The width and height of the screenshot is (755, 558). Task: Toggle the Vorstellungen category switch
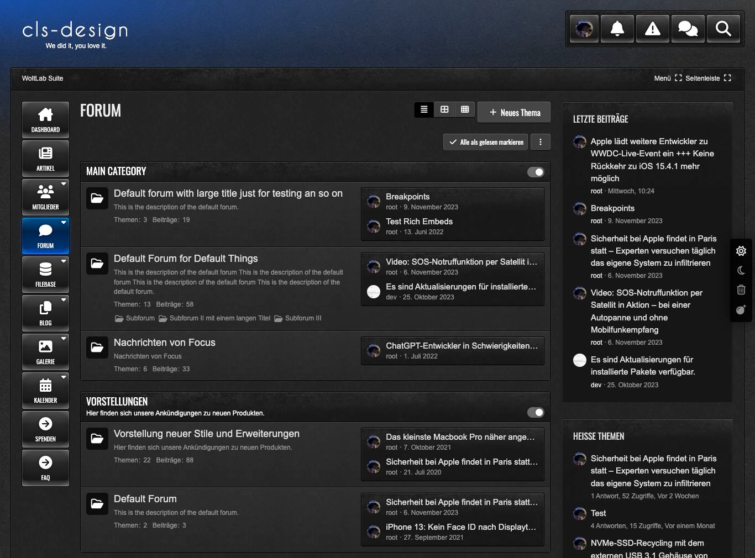tap(536, 412)
